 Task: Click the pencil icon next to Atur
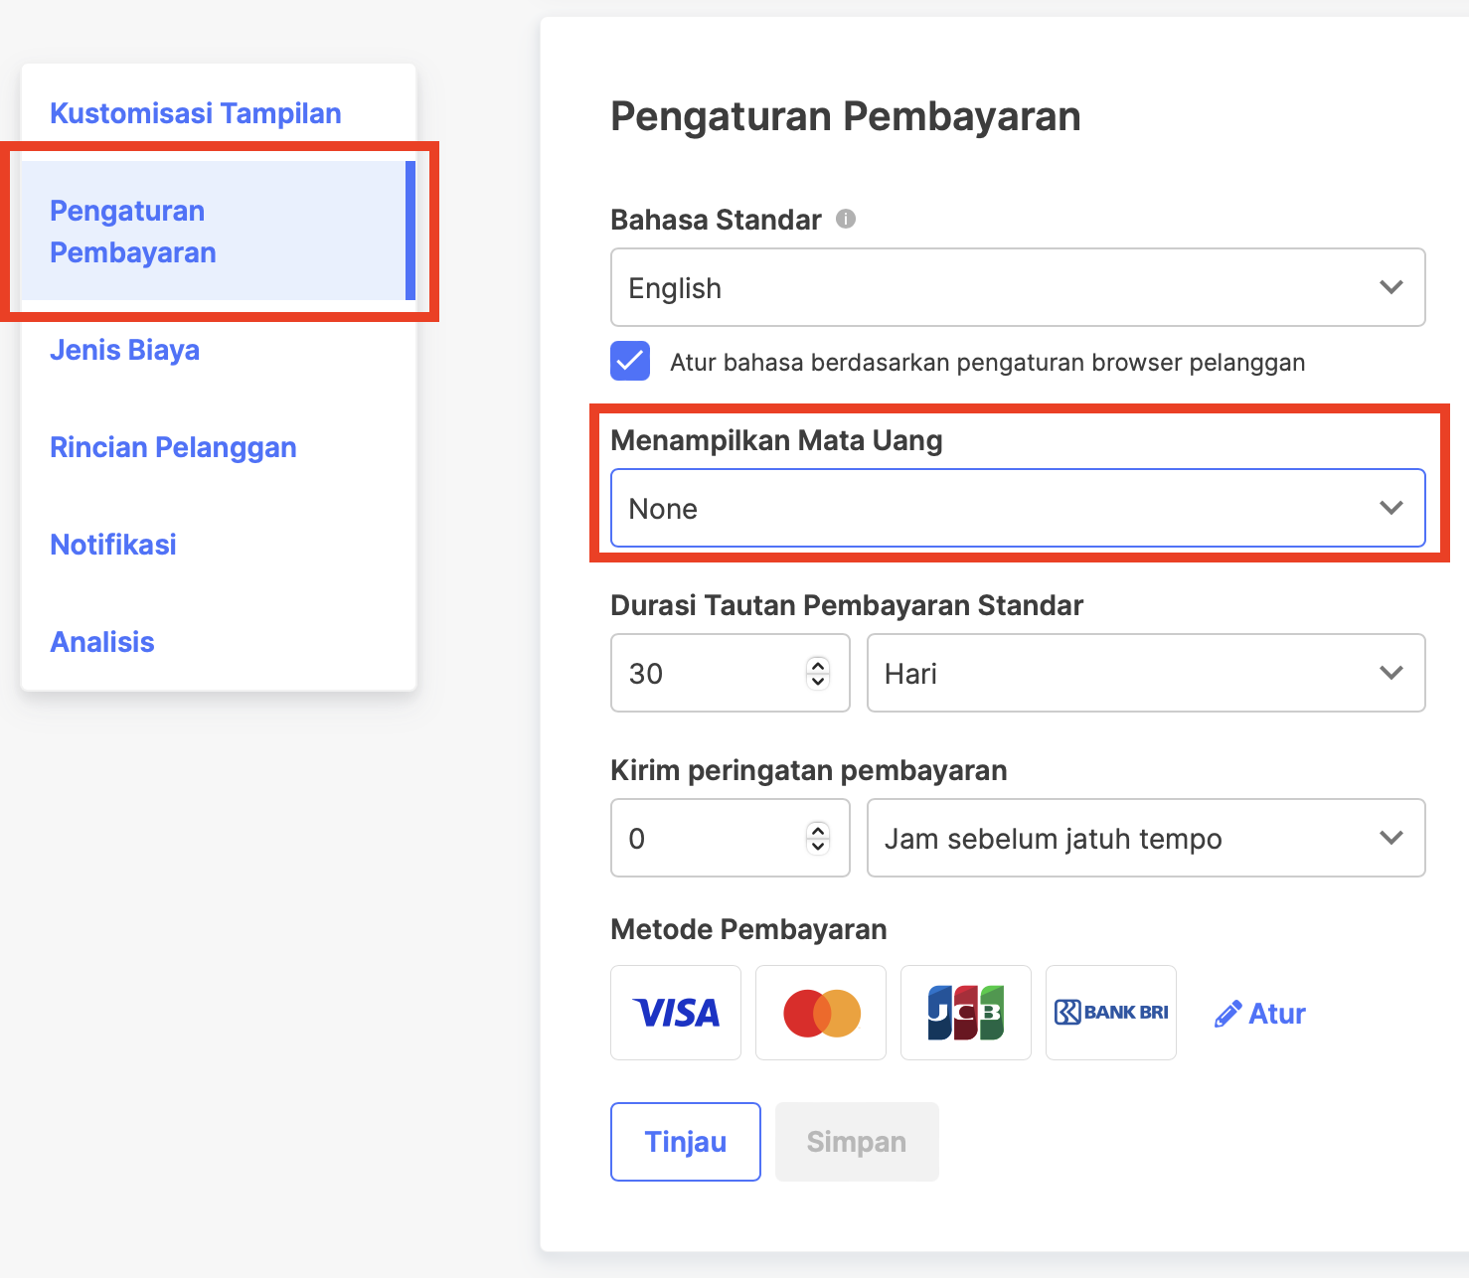[x=1227, y=1014]
